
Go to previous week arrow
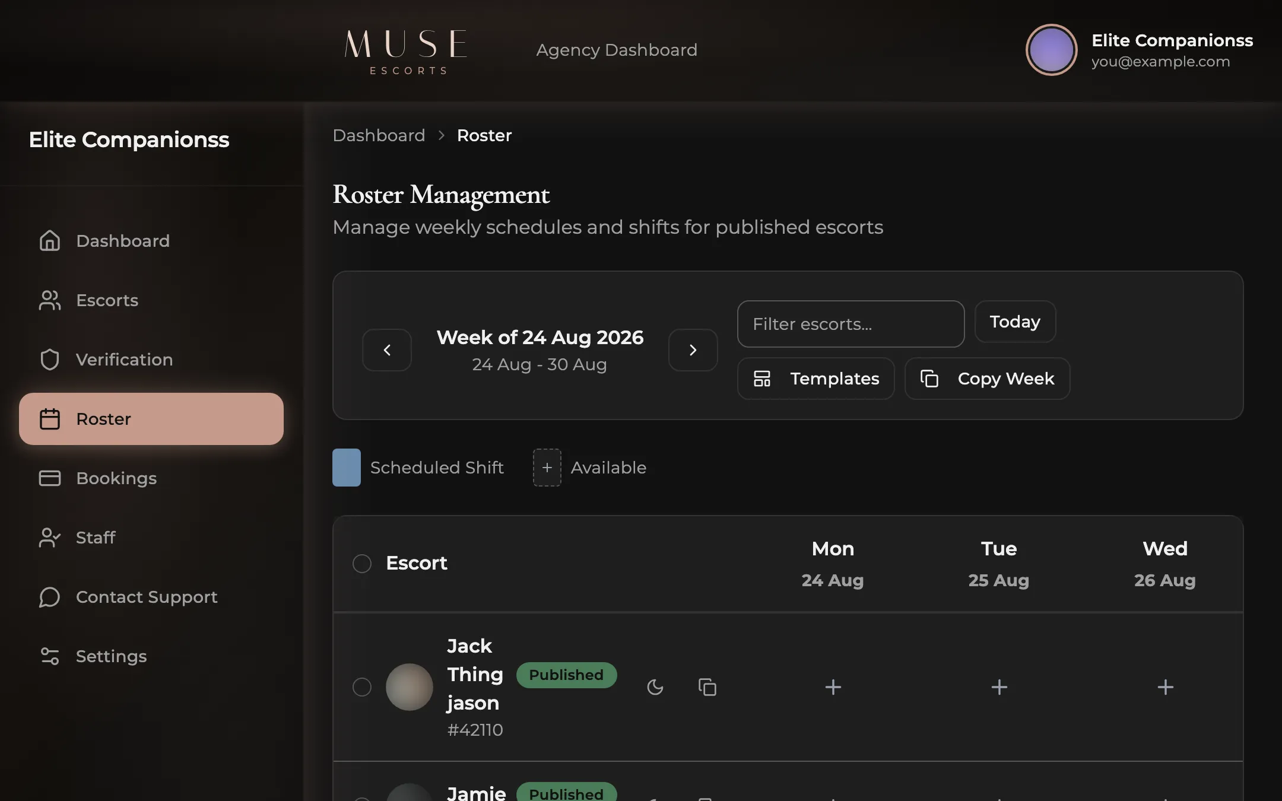click(x=387, y=350)
